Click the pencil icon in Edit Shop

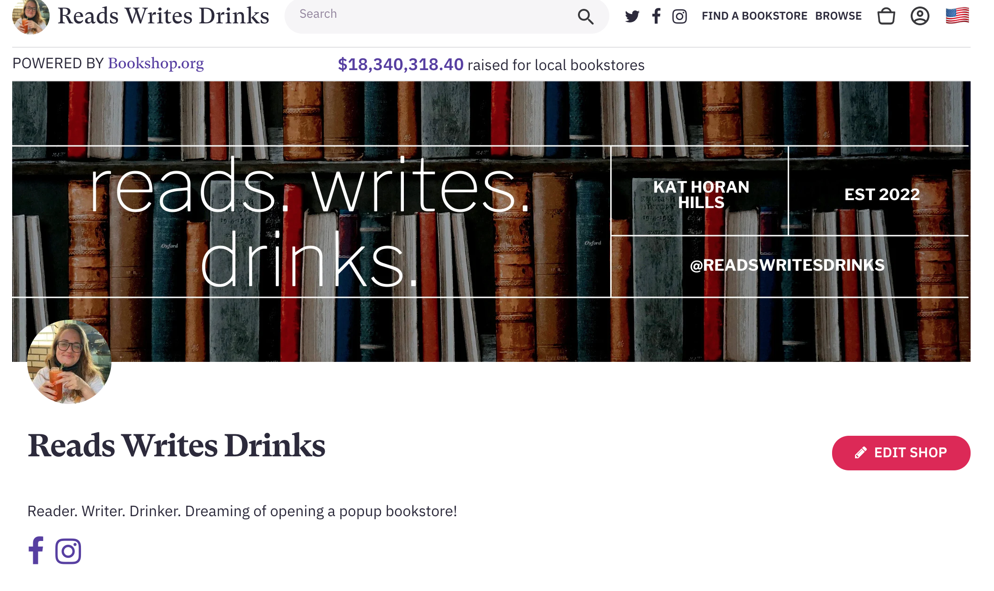point(860,453)
